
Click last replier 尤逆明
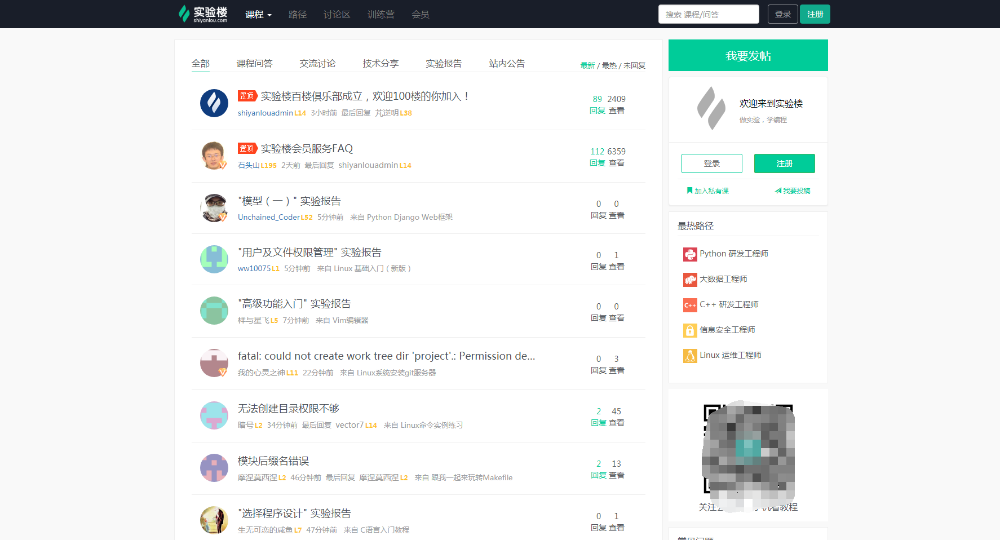click(x=387, y=113)
